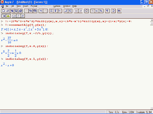Toggle nonprinting characters with paragraph icon
This screenshot has width=153, height=114.
[107, 11]
